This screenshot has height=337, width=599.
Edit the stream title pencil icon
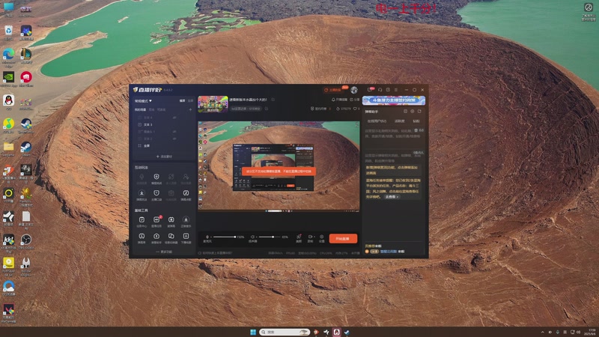click(273, 100)
